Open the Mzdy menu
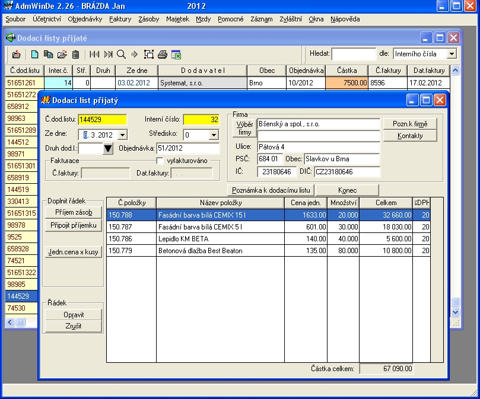 tap(204, 19)
